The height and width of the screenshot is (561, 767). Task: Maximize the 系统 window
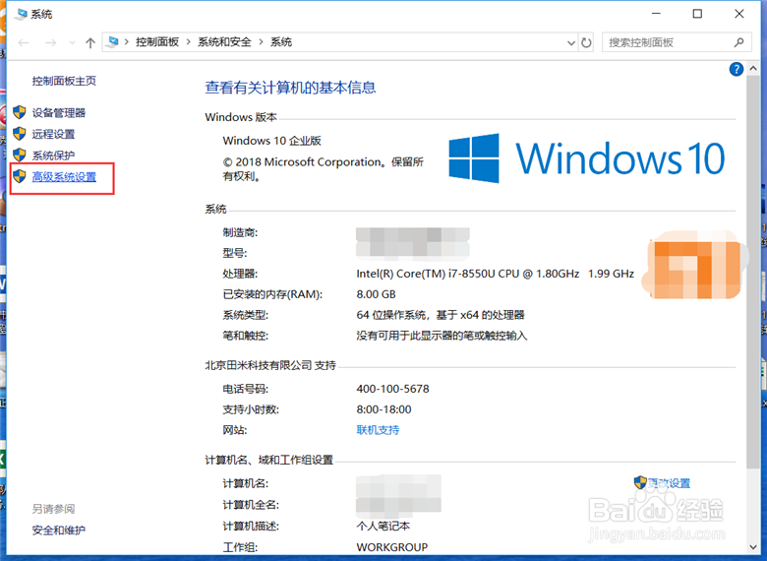pos(697,14)
